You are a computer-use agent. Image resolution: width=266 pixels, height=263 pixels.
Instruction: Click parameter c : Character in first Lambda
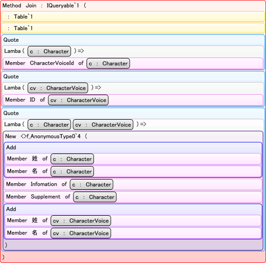49,51
